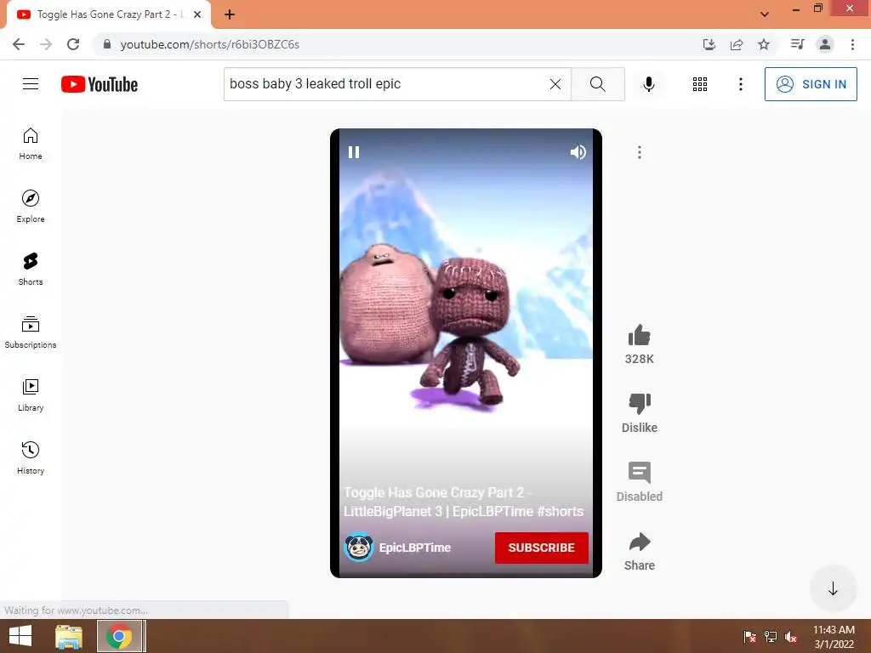Pause the Shorts video
This screenshot has width=871, height=653.
pos(354,152)
